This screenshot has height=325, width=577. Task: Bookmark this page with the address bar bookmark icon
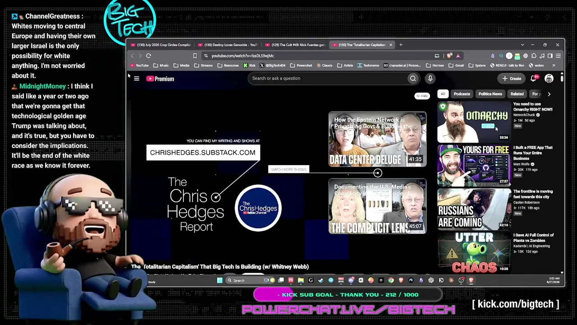point(195,56)
